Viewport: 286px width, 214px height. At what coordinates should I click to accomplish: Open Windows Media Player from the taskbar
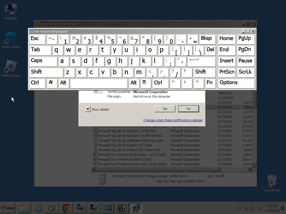[52, 208]
